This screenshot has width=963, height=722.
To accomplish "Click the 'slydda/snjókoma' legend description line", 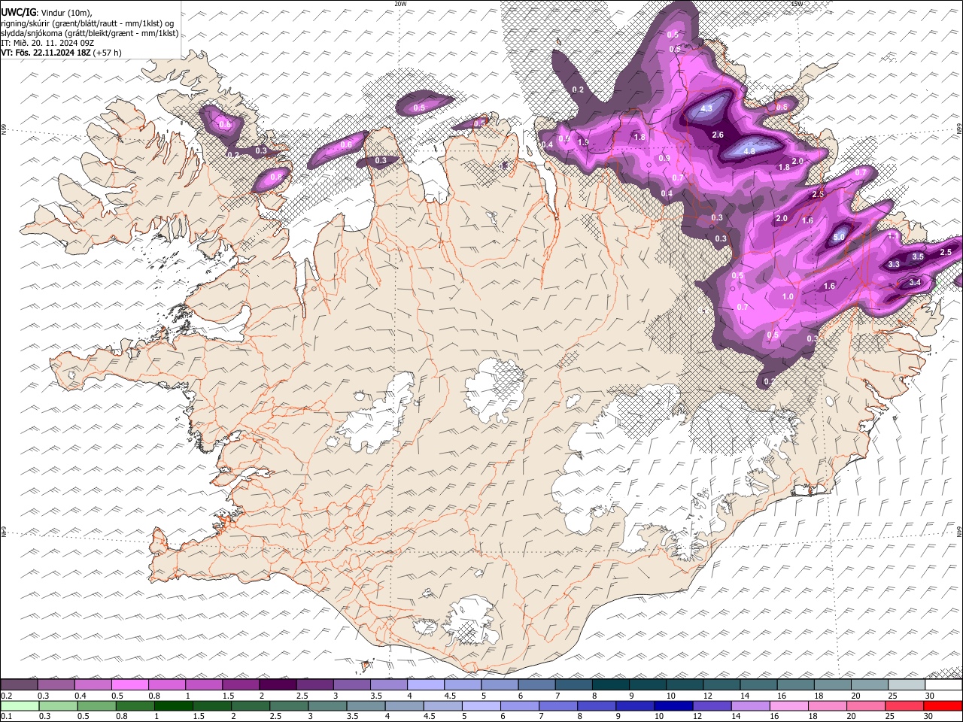I will (x=90, y=33).
